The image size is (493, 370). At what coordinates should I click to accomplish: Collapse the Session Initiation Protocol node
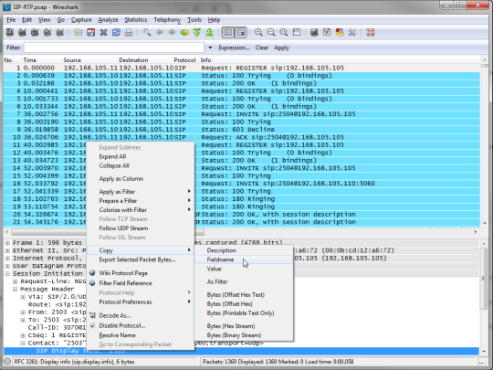click(x=7, y=274)
